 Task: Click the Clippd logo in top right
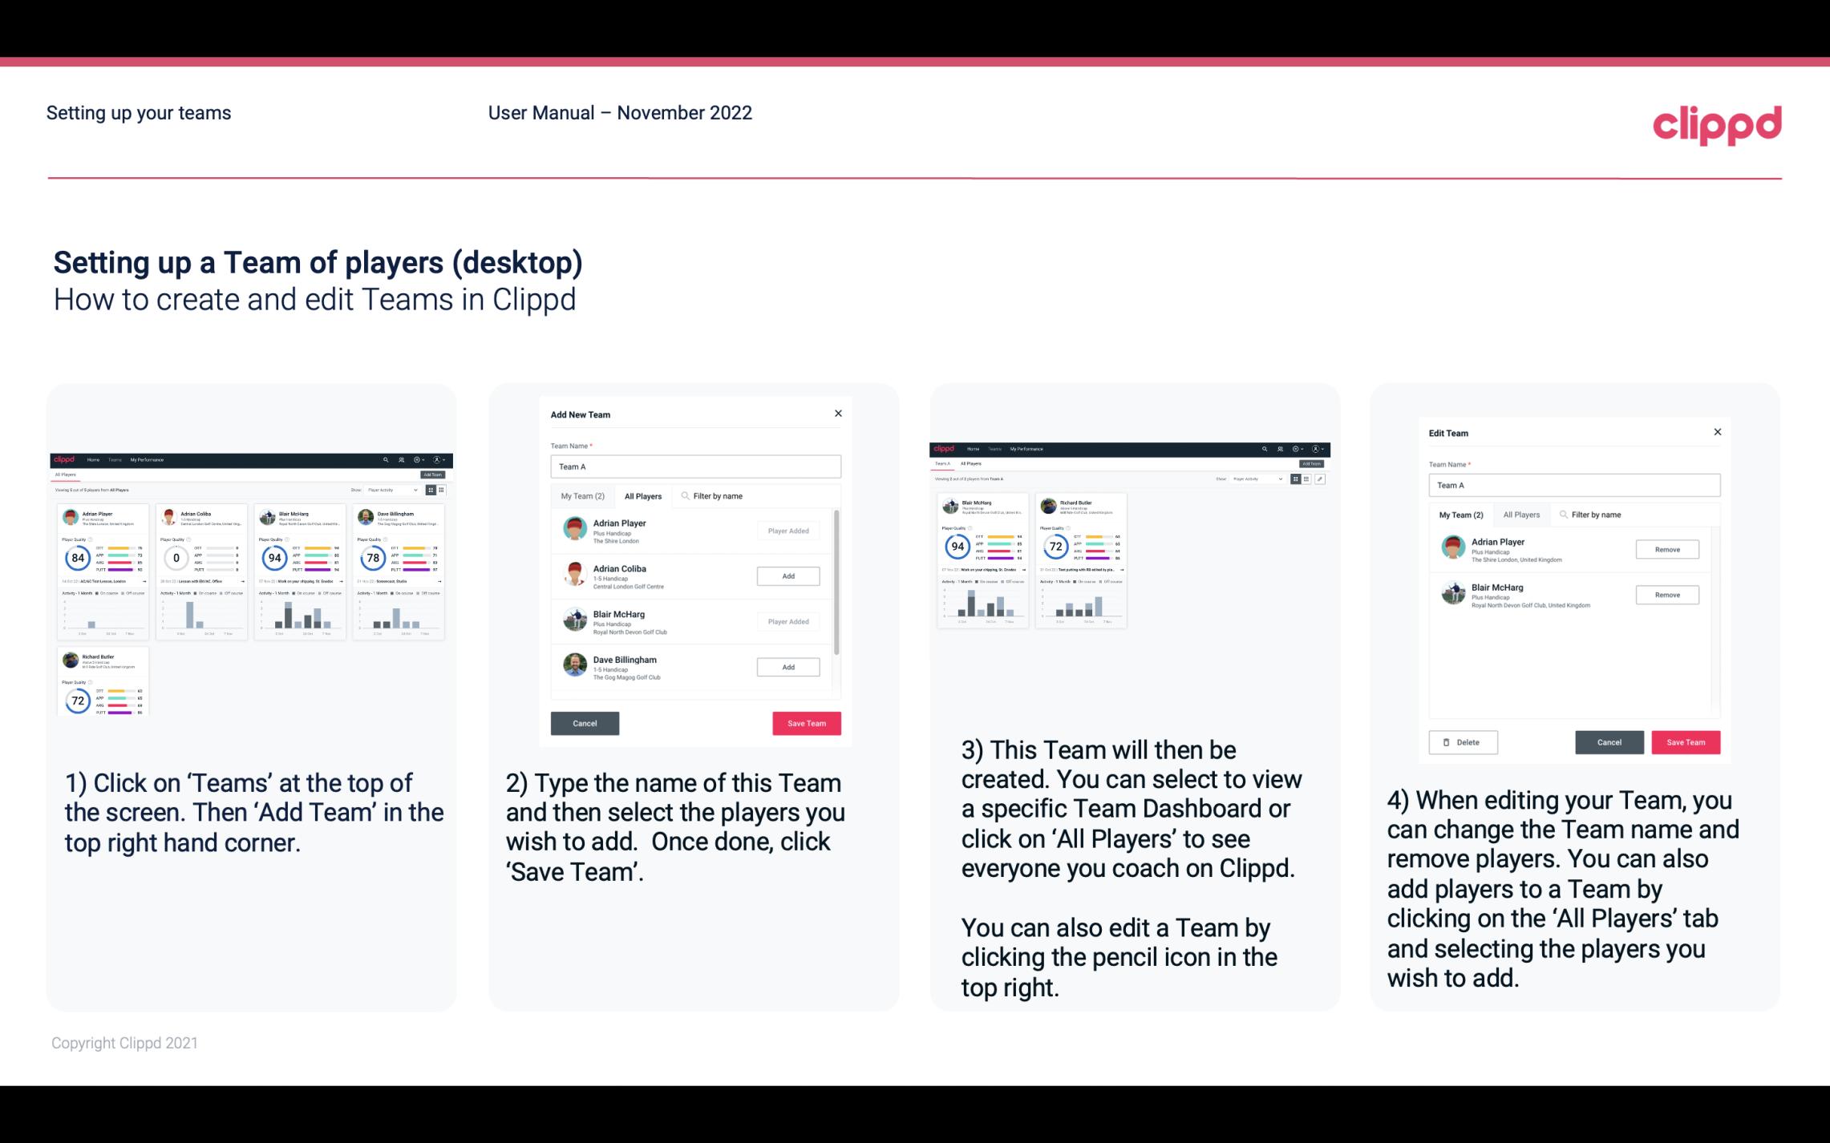(1717, 123)
